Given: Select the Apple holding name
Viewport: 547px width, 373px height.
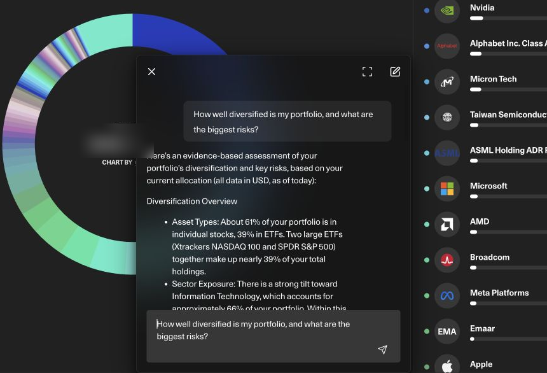Looking at the screenshot, I should (x=481, y=364).
